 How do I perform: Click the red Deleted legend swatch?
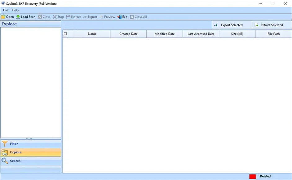click(x=253, y=177)
